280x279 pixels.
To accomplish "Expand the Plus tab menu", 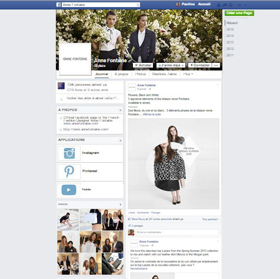I will 188,74.
